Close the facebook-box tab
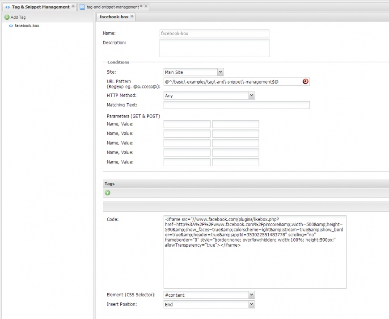389x319 pixels. pyautogui.click(x=132, y=17)
